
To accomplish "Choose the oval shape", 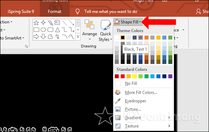I will [x=43, y=30].
